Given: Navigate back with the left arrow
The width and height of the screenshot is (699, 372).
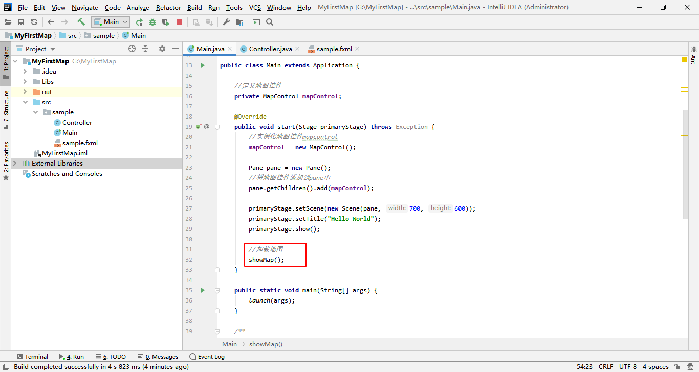Looking at the screenshot, I should click(x=51, y=22).
